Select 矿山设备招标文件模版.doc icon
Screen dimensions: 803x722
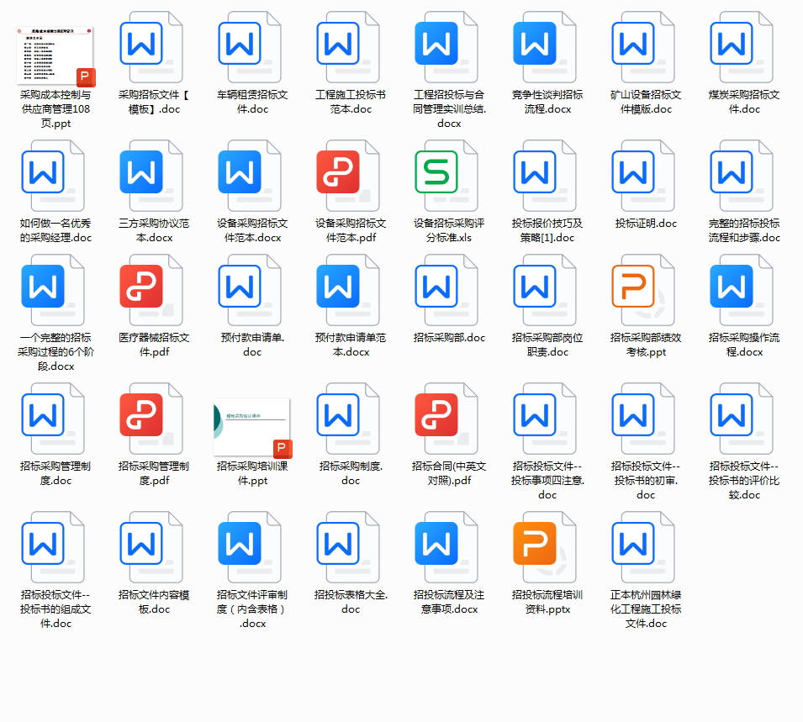[x=643, y=48]
